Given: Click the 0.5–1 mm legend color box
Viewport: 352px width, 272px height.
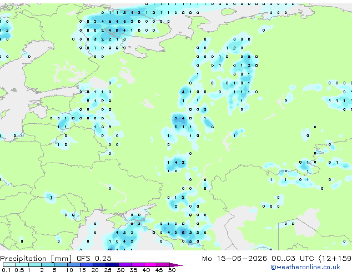Looking at the screenshot, I should [x=22, y=265].
